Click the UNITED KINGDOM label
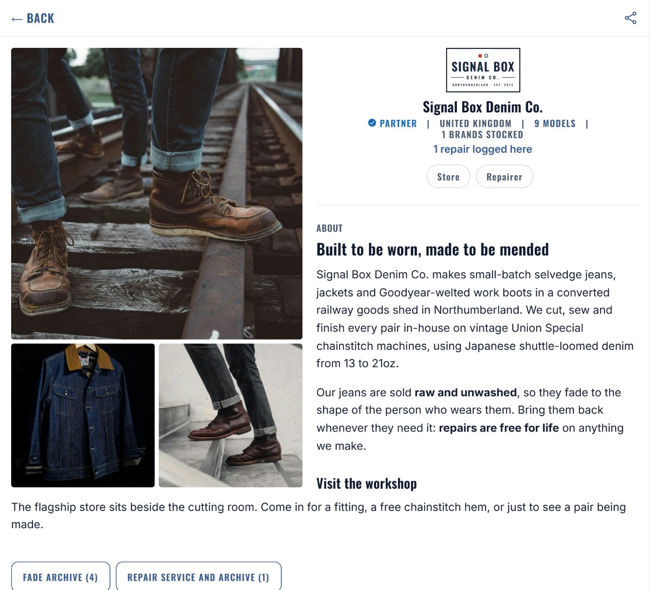 click(x=475, y=124)
